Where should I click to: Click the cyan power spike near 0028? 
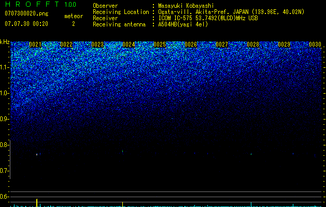tap(251, 204)
